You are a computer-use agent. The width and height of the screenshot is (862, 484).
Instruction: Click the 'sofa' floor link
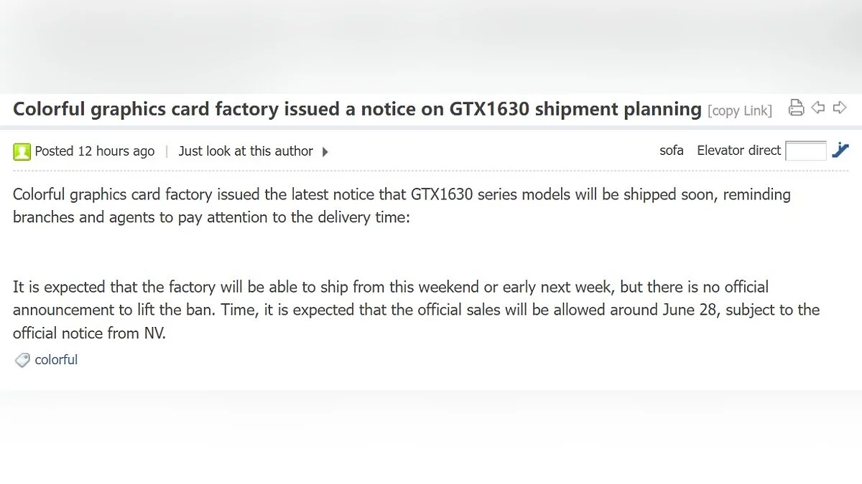(672, 151)
